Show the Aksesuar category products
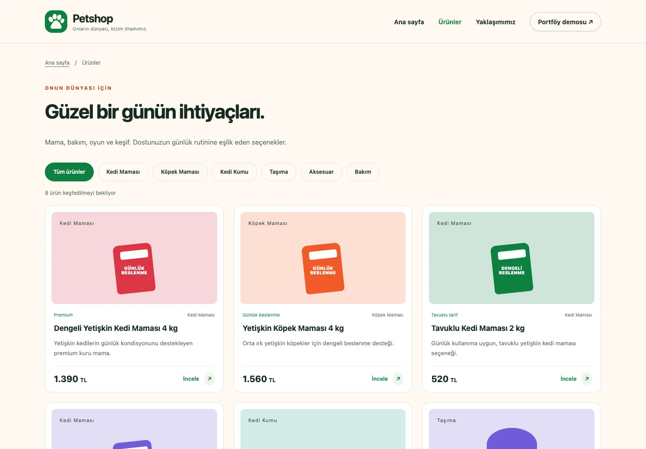 point(321,172)
